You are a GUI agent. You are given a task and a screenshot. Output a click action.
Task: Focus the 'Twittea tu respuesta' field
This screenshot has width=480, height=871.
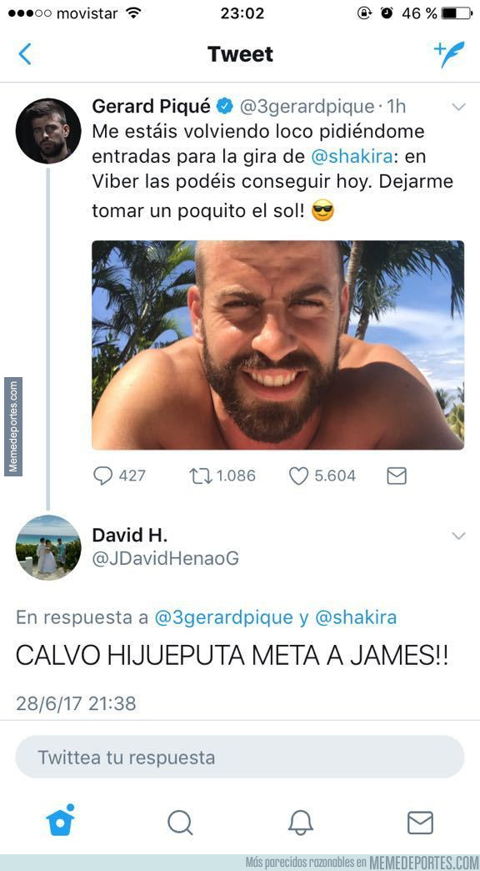(x=240, y=758)
